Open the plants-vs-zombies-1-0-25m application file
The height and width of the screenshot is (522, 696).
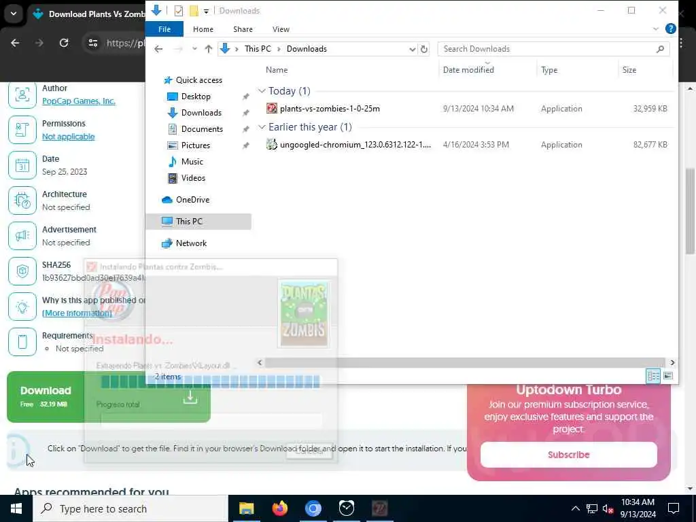click(x=330, y=109)
